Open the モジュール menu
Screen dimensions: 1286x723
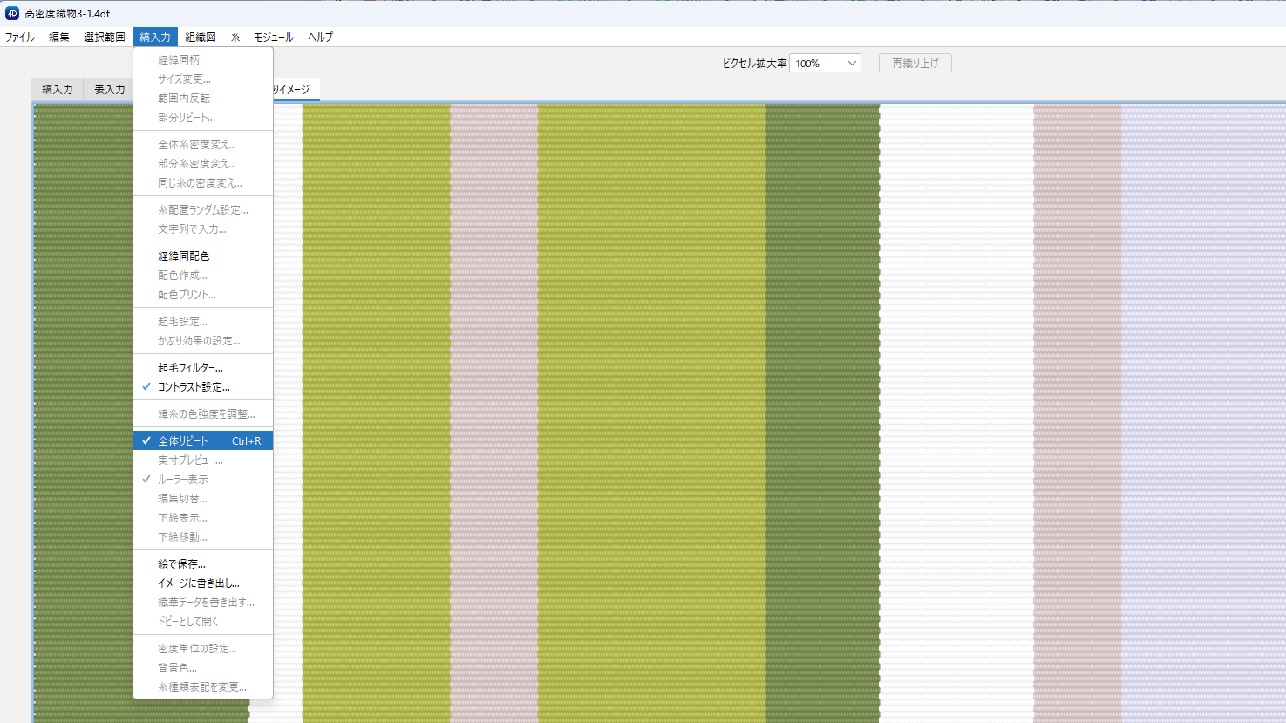pos(274,38)
